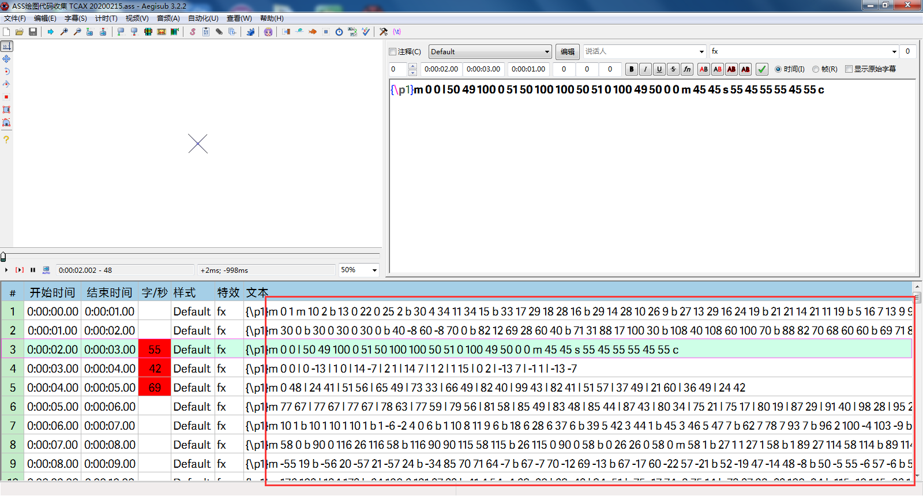Open the 文件(F) menu
Screen dimensions: 923x496
coord(15,18)
